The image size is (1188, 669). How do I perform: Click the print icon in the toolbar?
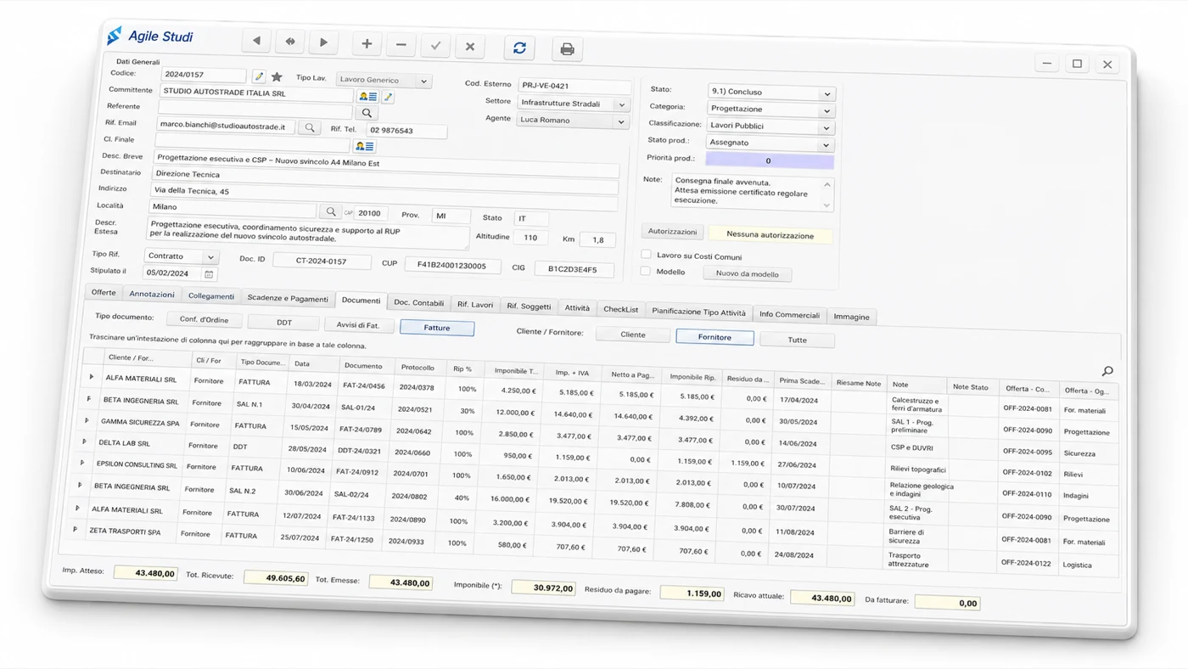pos(567,50)
